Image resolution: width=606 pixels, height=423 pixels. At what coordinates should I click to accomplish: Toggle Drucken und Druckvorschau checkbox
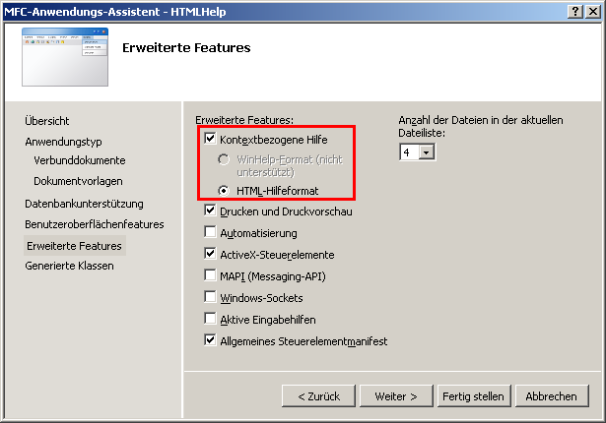tap(210, 211)
